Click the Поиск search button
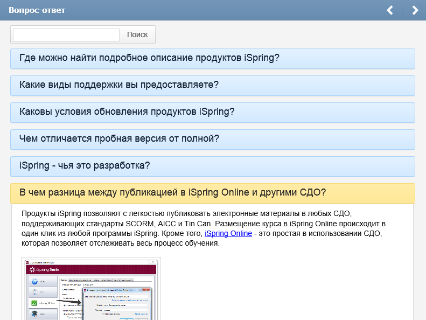 coord(137,35)
